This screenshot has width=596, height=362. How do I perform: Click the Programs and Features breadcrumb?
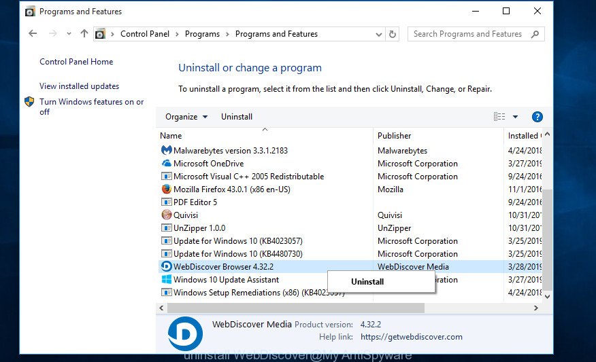(276, 34)
